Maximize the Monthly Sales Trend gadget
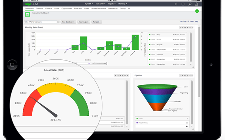The width and height of the screenshot is (225, 140). [x=190, y=27]
